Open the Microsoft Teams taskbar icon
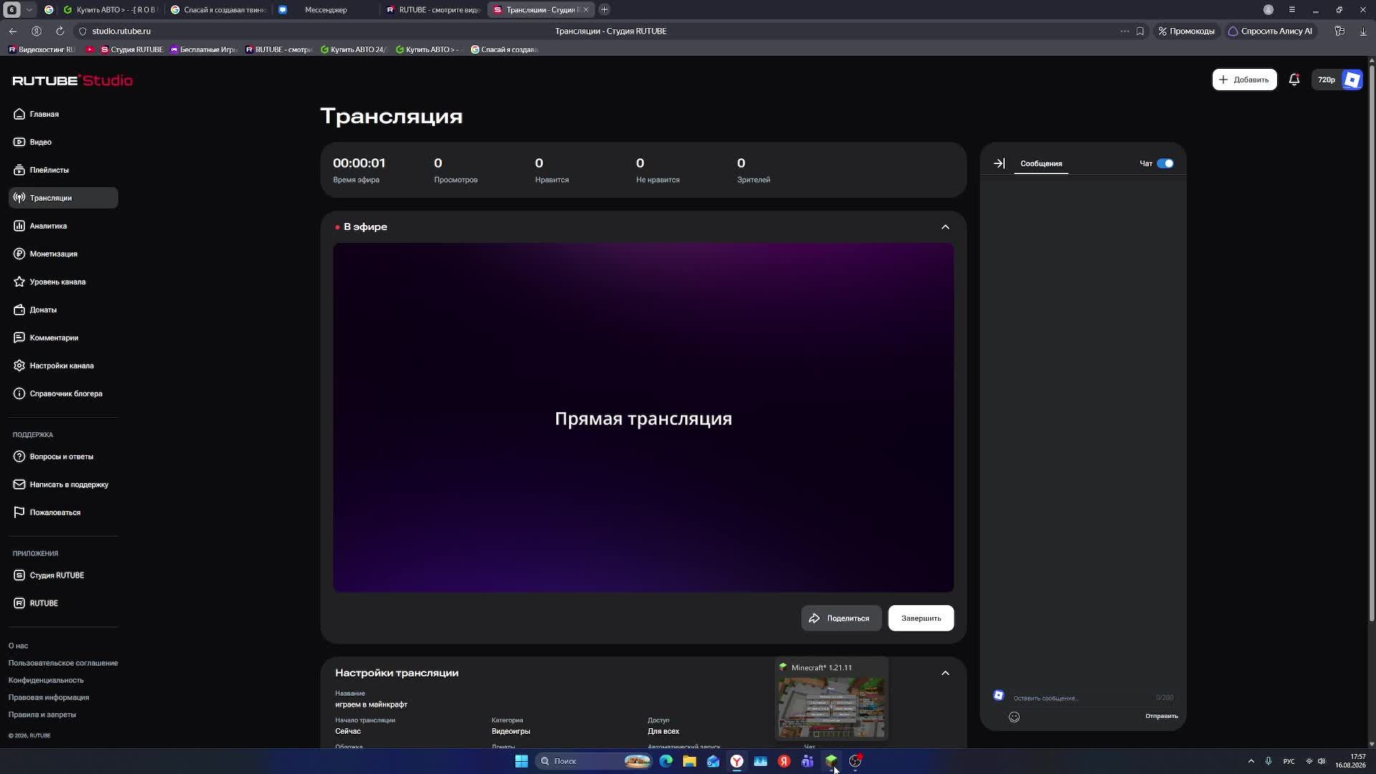The height and width of the screenshot is (774, 1376). pyautogui.click(x=808, y=761)
